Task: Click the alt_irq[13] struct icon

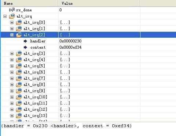Action: [x=19, y=116]
